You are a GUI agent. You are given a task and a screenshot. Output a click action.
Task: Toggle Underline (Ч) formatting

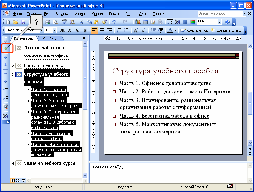pos(77,30)
